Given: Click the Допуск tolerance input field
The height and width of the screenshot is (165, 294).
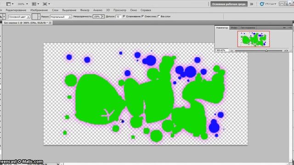Looking at the screenshot, I should (119, 16).
